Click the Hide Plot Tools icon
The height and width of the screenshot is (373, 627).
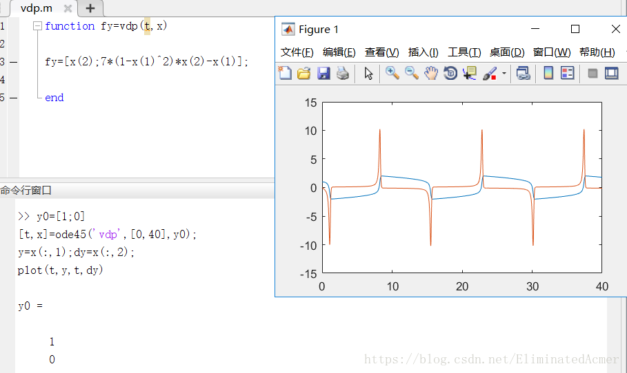[x=593, y=74]
